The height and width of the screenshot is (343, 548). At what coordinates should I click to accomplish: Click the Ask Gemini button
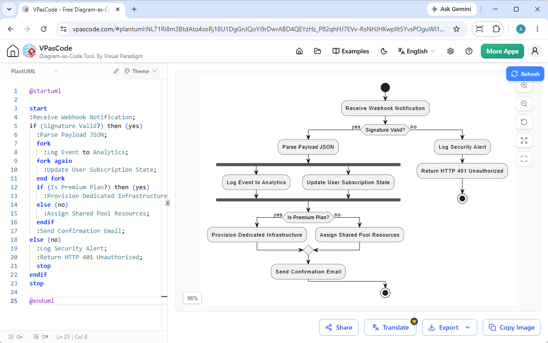point(451,9)
